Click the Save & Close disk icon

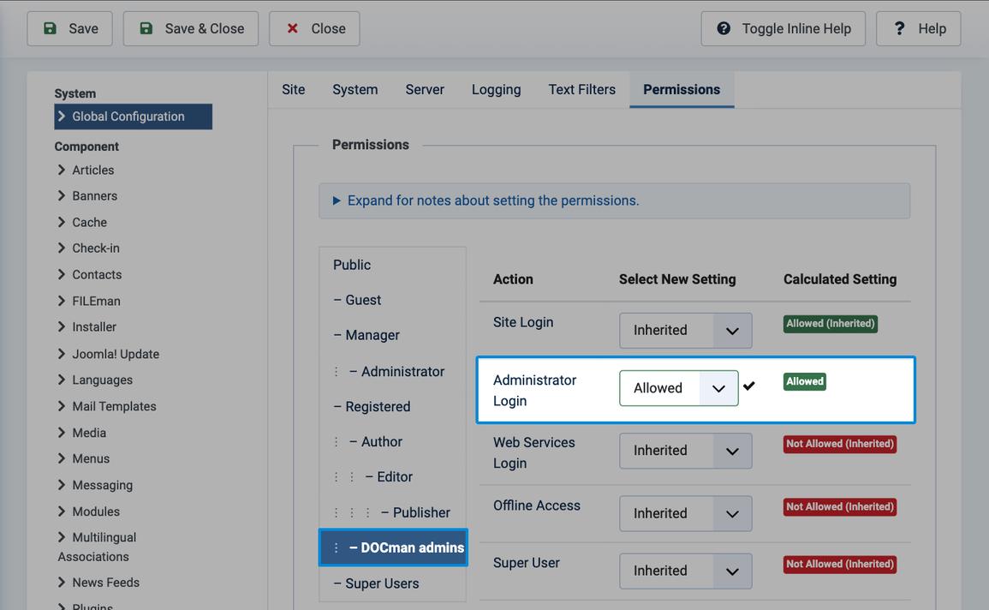(x=146, y=28)
